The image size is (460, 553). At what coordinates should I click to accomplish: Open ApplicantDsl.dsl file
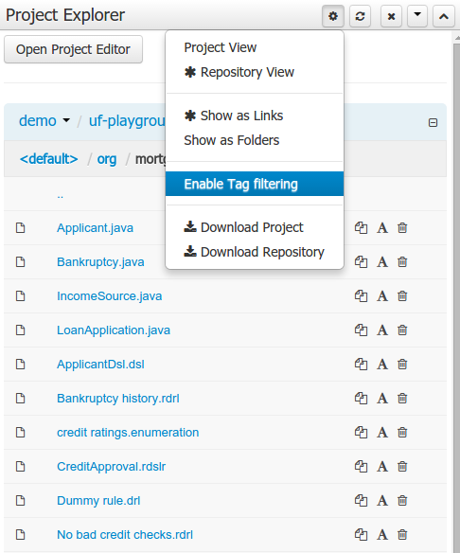click(x=101, y=365)
